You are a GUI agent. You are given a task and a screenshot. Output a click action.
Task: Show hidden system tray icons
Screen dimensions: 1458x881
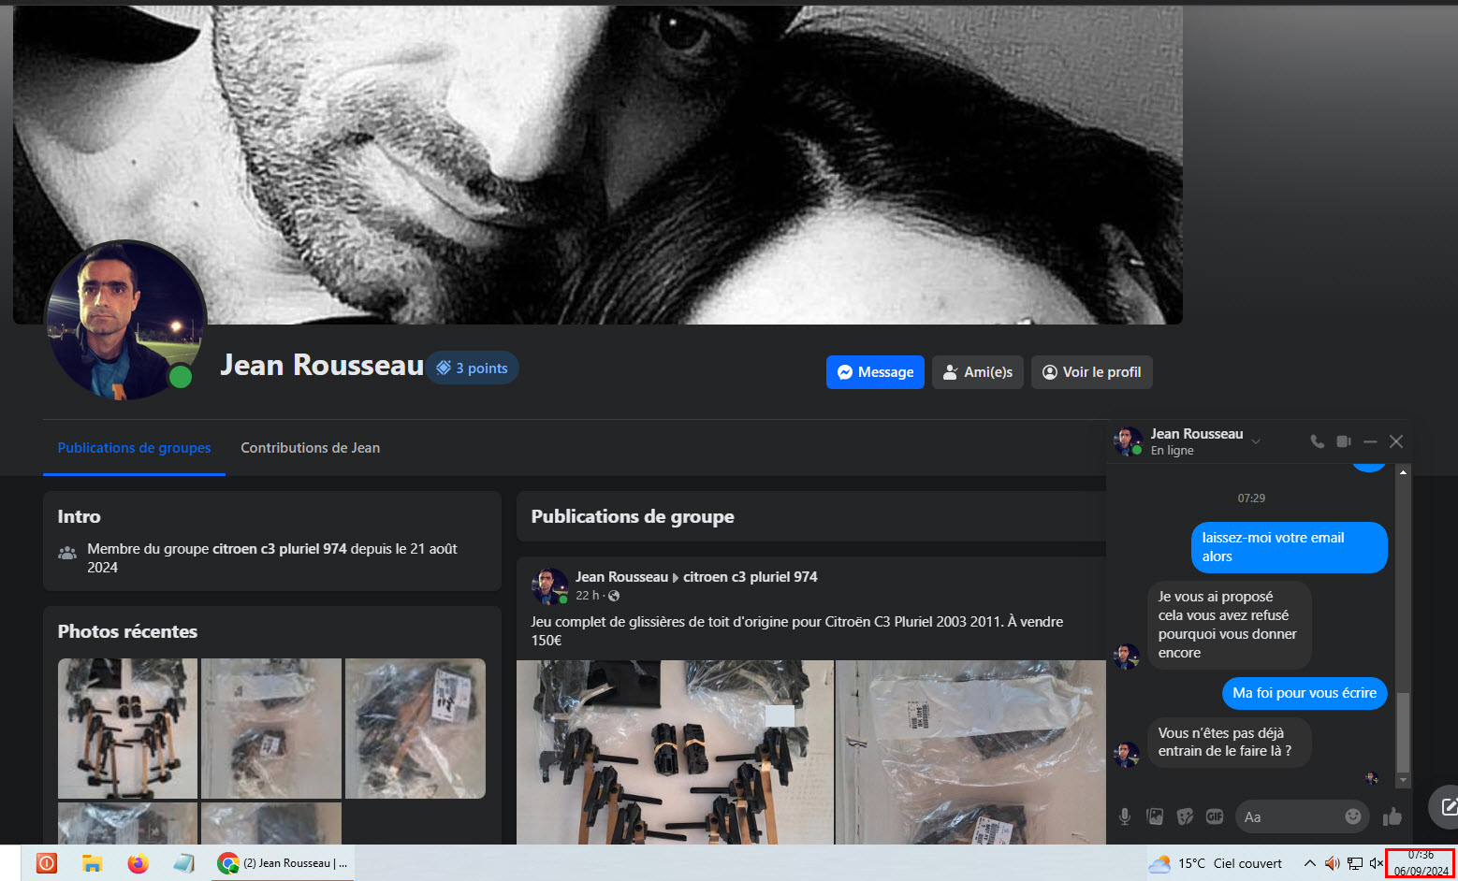1309,863
